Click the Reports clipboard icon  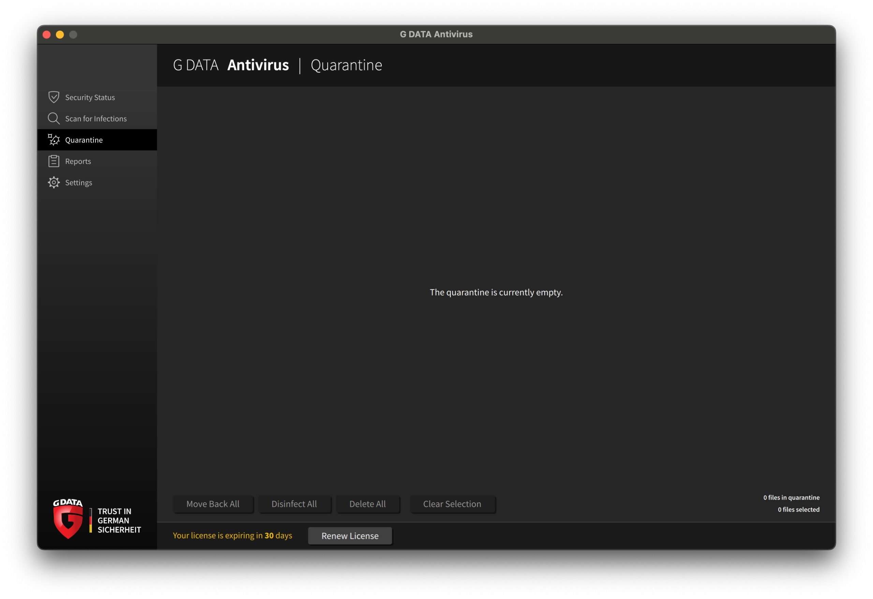(54, 161)
